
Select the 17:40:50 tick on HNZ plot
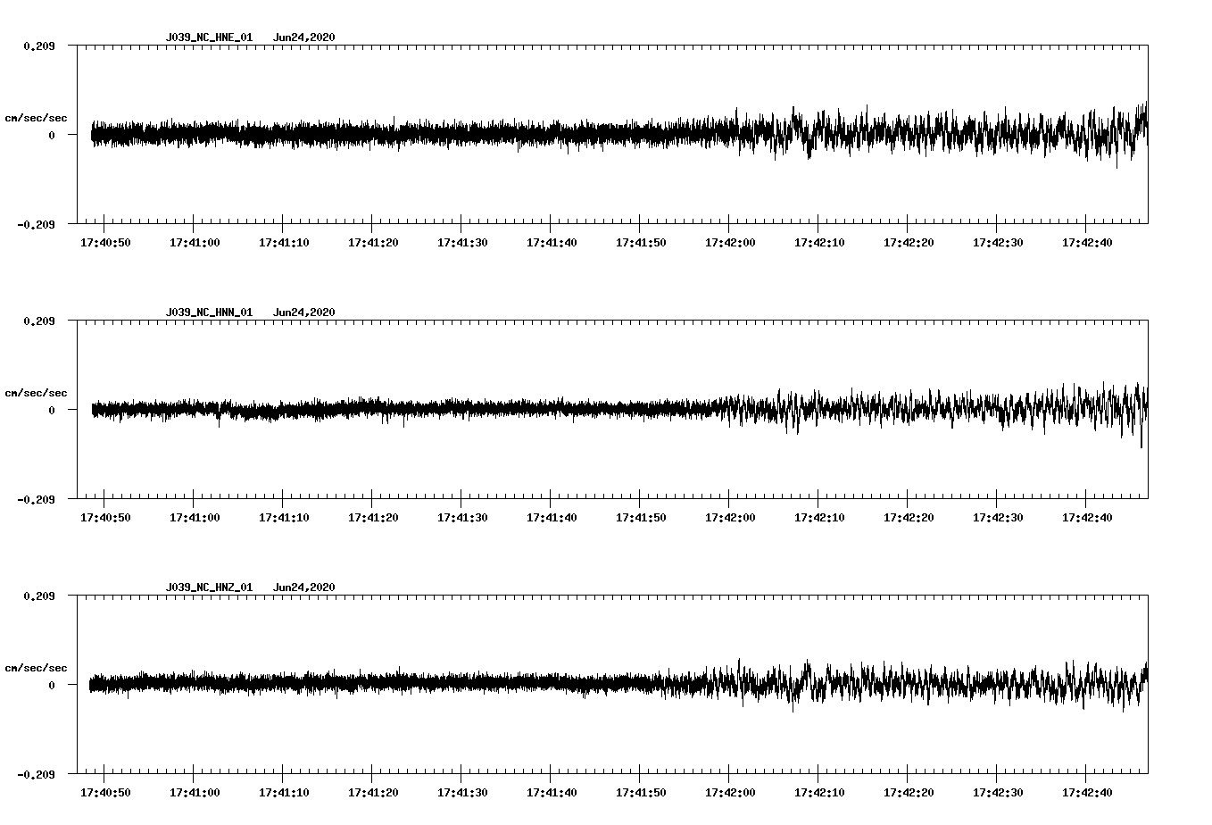(x=104, y=770)
